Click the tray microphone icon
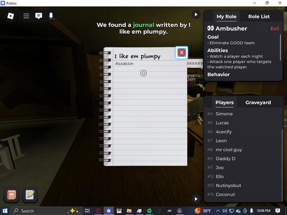The image size is (287, 215). (x=251, y=211)
